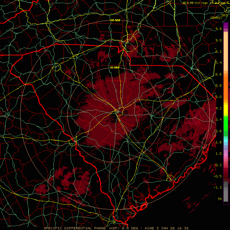Image resolution: width=230 pixels, height=230 pixels.
Task: Click the '9.8' scale value
Action: tap(218, 29)
